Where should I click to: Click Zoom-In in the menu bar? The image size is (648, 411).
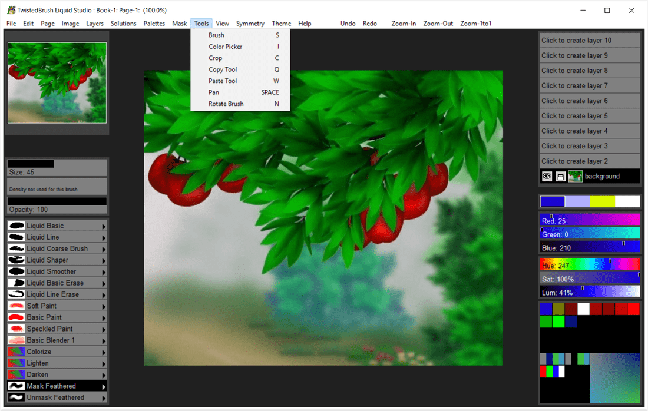(x=404, y=24)
